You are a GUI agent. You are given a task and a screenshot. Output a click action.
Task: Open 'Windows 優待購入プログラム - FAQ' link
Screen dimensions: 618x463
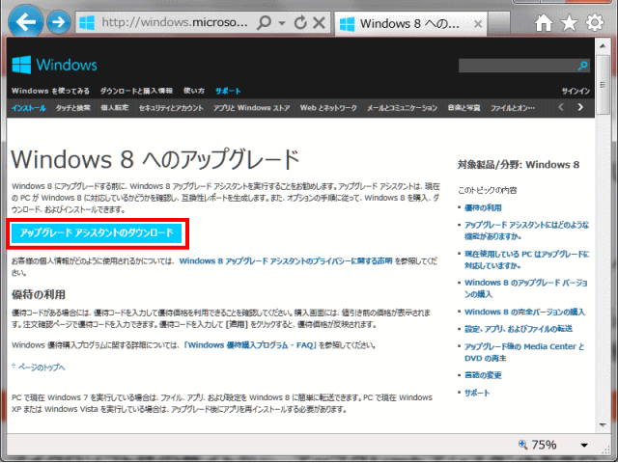coord(250,345)
